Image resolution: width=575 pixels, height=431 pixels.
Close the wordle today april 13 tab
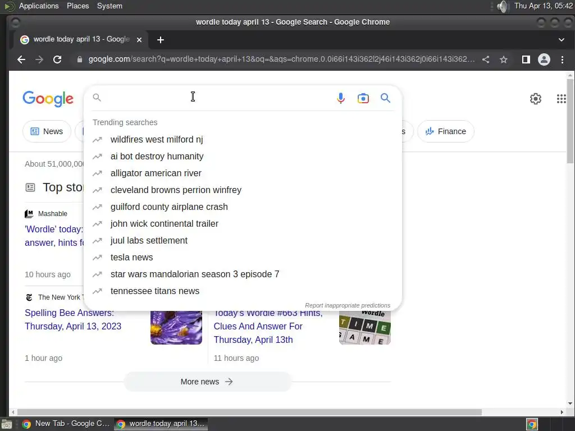click(x=139, y=40)
